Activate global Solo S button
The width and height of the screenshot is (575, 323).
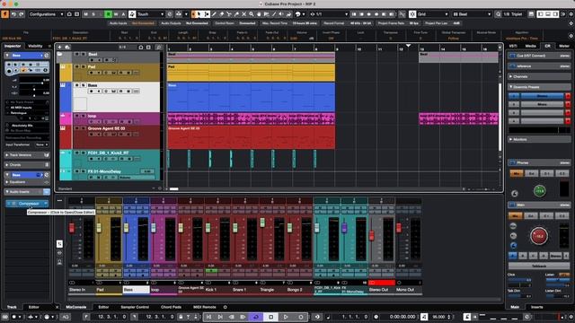(x=93, y=14)
